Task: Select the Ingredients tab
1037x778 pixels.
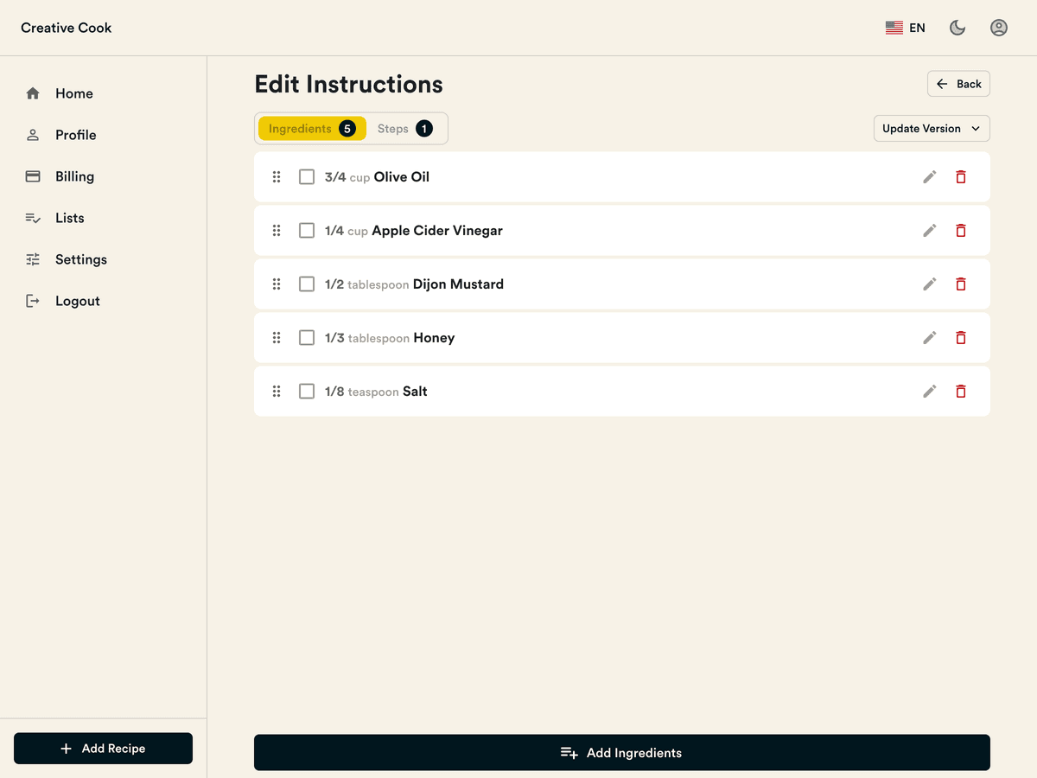Action: tap(311, 129)
